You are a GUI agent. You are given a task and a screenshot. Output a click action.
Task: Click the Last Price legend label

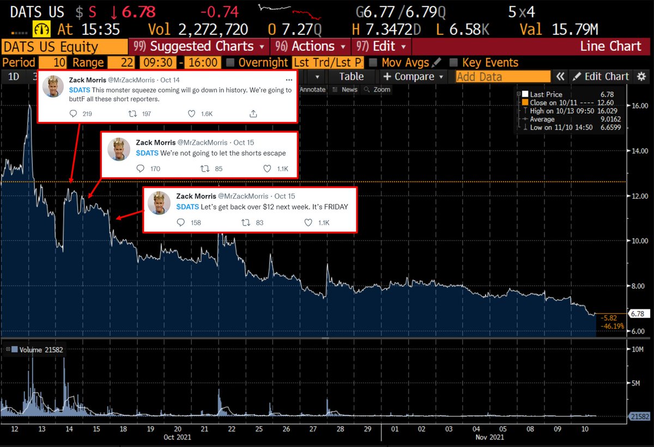(x=546, y=94)
